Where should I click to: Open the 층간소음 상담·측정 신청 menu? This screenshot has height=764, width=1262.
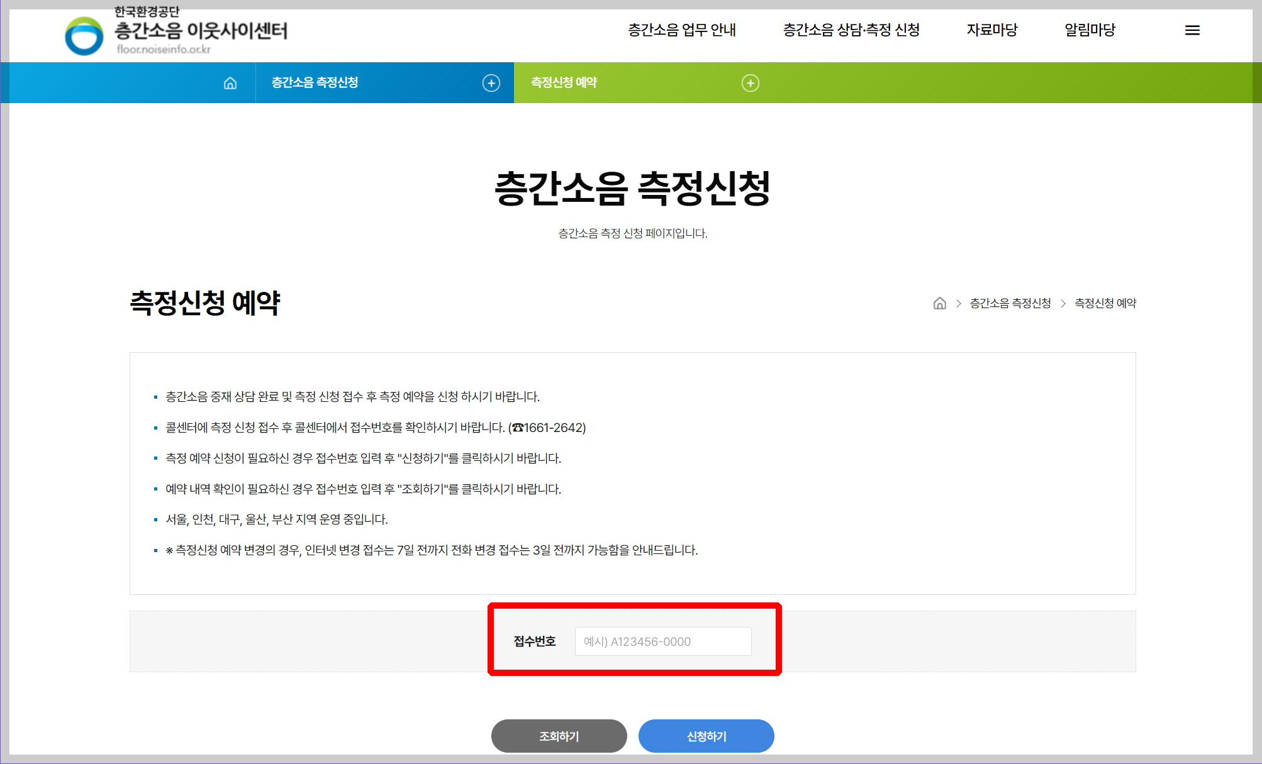click(x=851, y=30)
